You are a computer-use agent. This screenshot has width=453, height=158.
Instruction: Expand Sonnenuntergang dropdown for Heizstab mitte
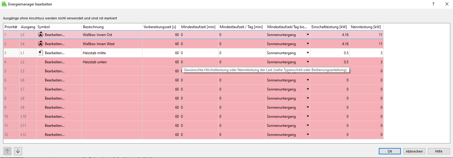click(308, 53)
